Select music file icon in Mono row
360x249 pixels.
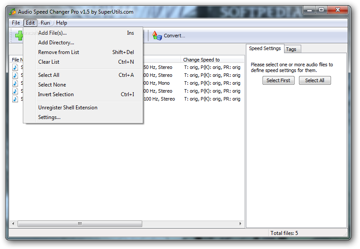tap(15, 83)
